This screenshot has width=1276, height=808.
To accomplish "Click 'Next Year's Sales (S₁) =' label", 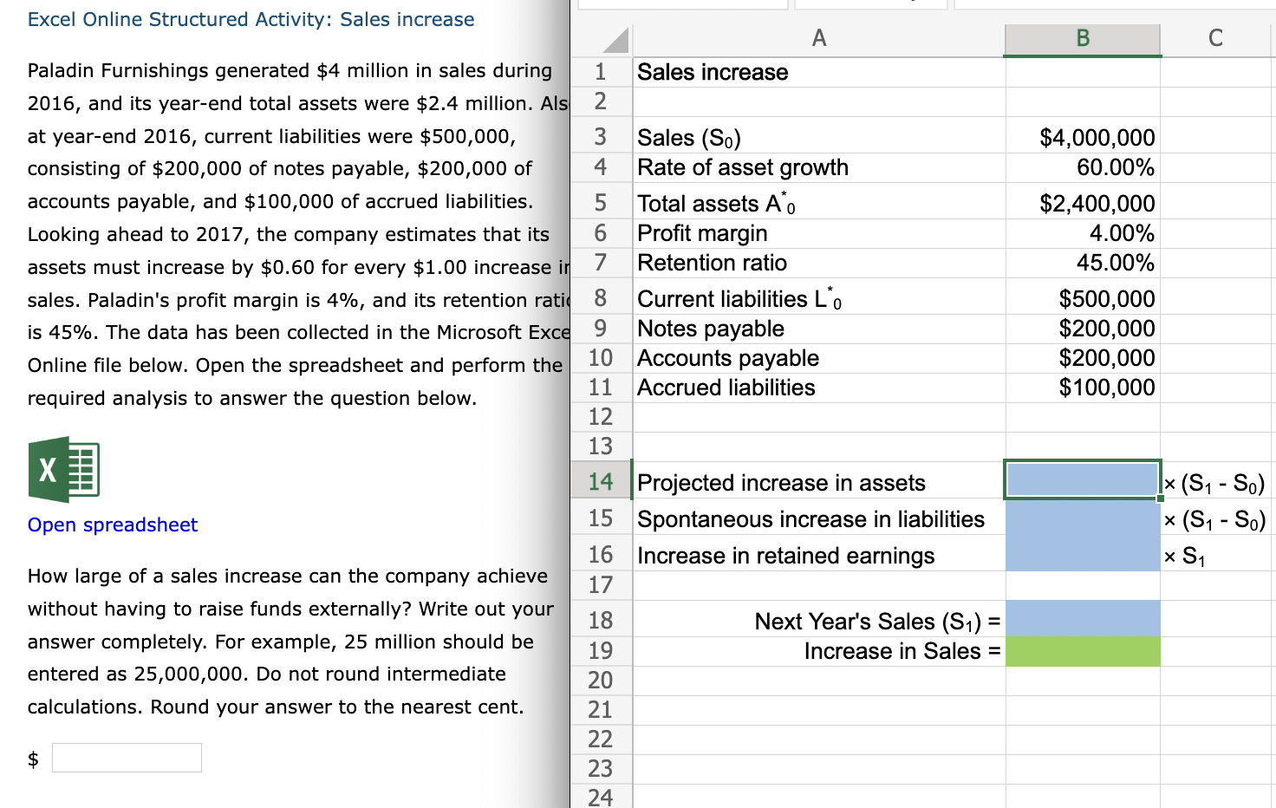I will click(819, 619).
